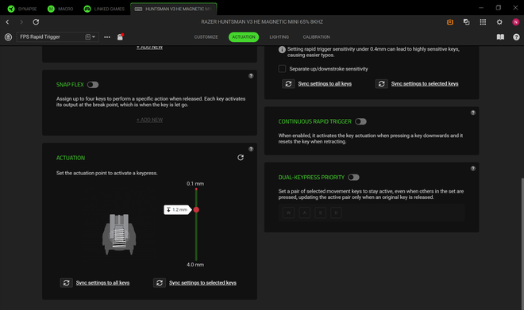Screen dimensions: 524x310
Task: Click the key switch illustration in the Actuation panel
Action: (x=119, y=234)
